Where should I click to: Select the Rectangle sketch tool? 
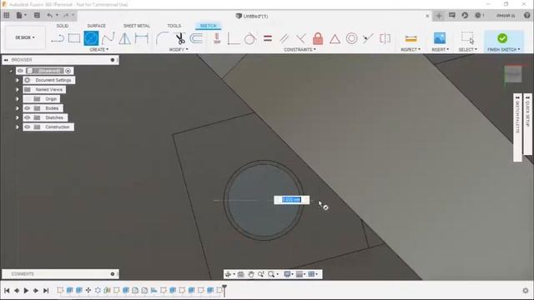coord(74,38)
